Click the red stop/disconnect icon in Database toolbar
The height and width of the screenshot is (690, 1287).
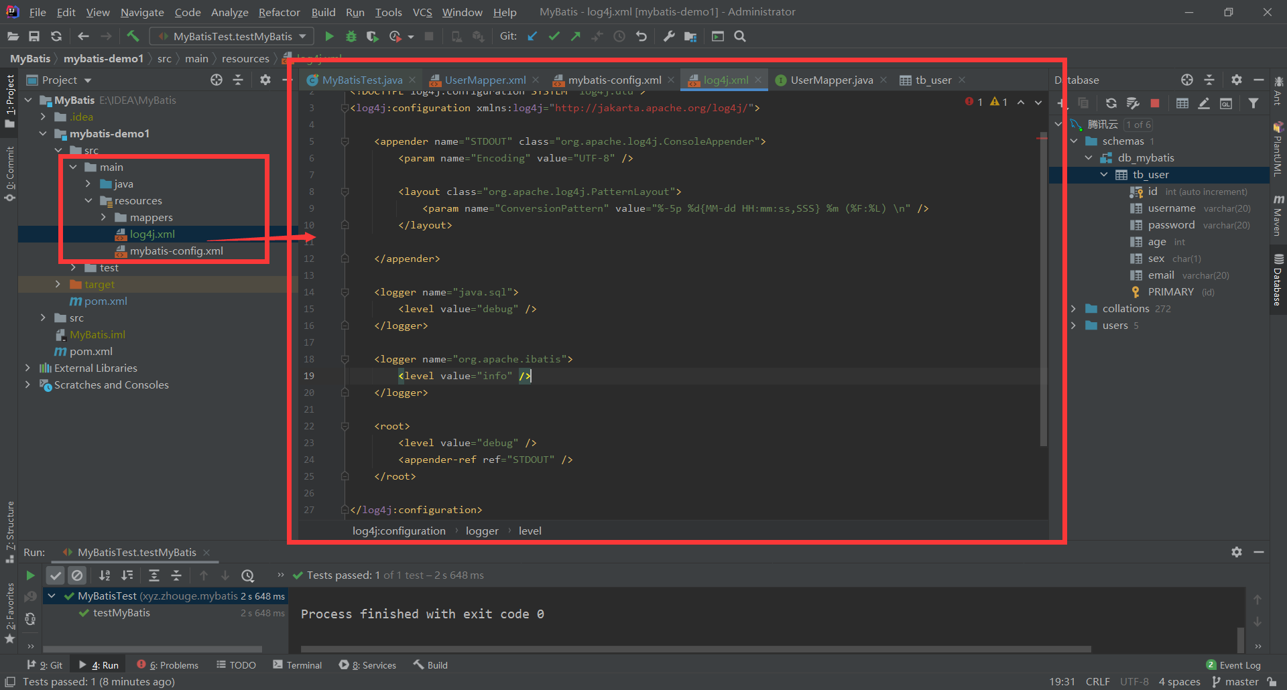[x=1155, y=103]
